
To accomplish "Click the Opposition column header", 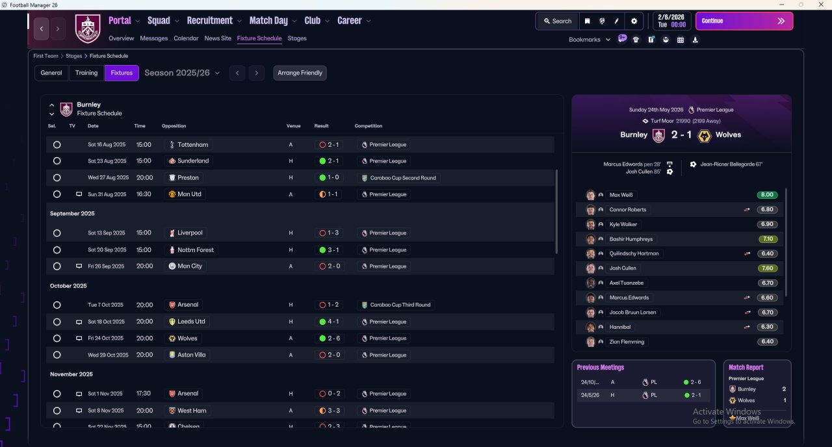I will (174, 126).
